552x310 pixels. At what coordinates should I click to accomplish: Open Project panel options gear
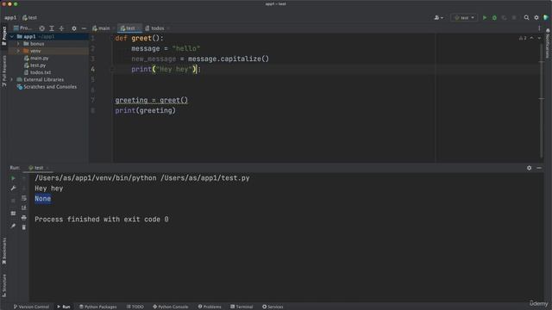click(74, 28)
